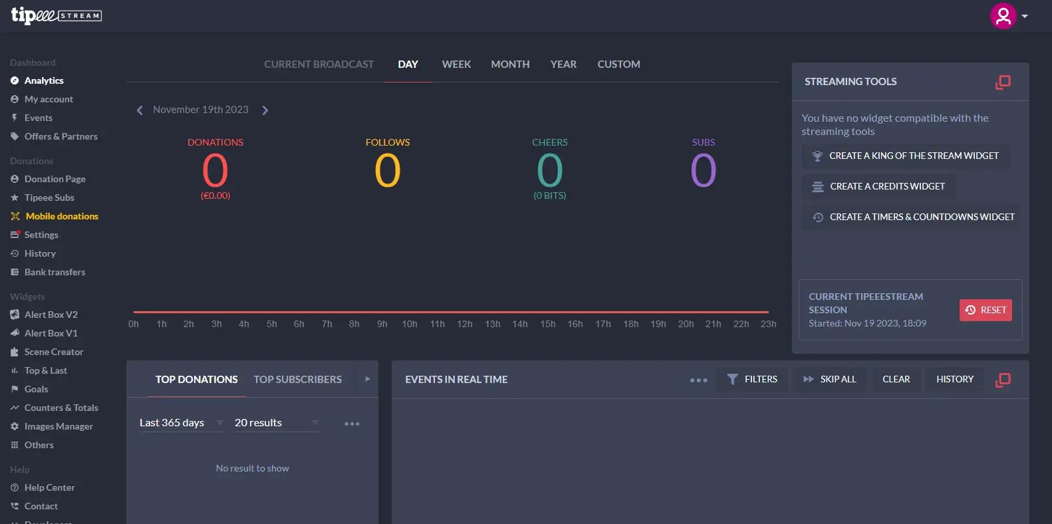Click the Events lightning icon

tap(15, 118)
